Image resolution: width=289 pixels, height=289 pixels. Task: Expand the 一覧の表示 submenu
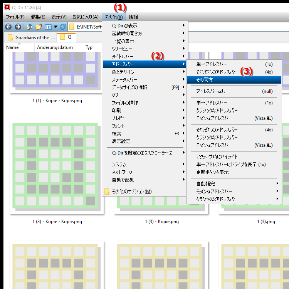tap(144, 41)
